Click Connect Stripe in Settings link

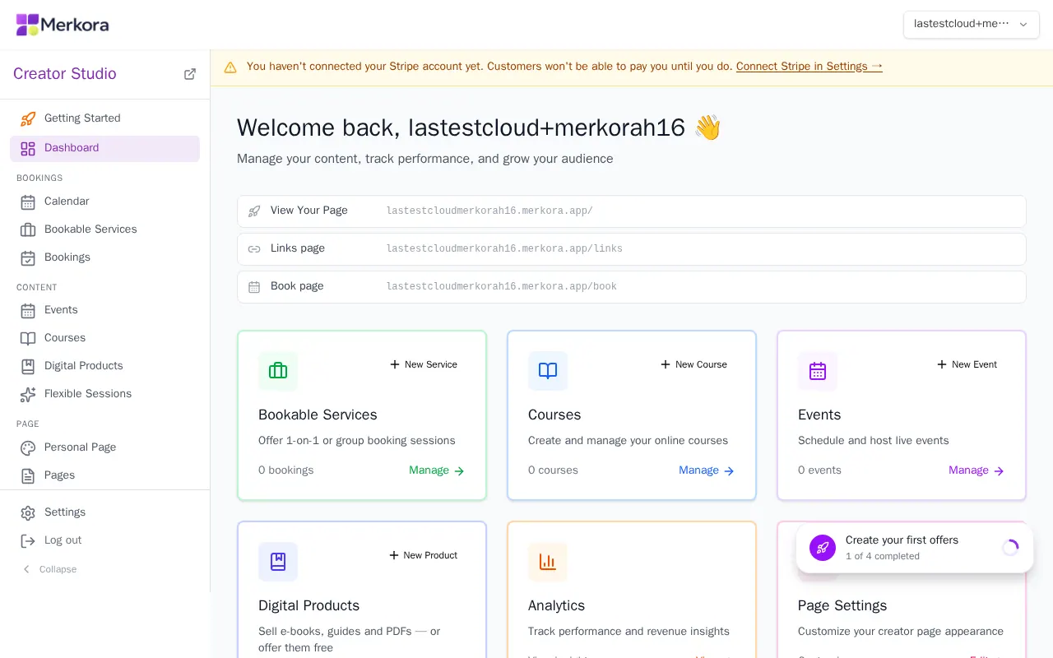point(809,67)
